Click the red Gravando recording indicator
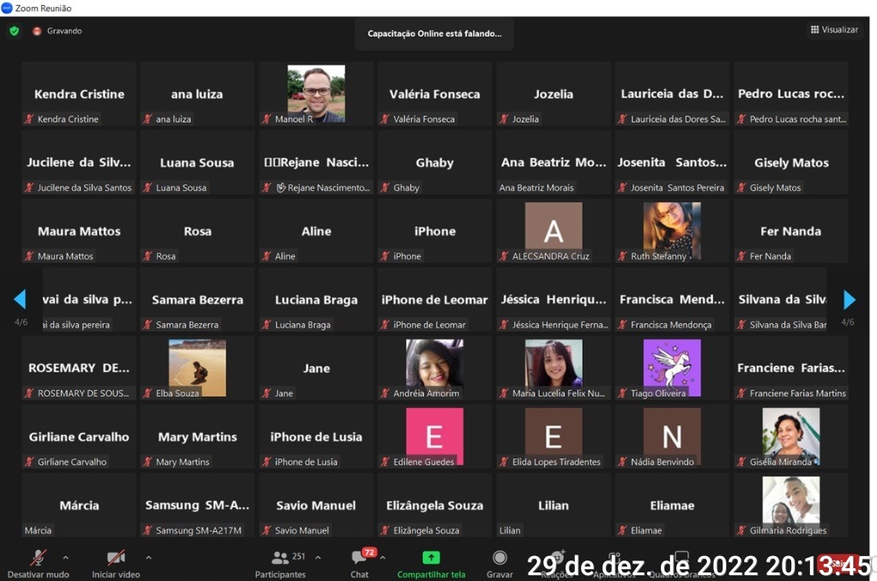This screenshot has height=581, width=877. pyautogui.click(x=37, y=31)
